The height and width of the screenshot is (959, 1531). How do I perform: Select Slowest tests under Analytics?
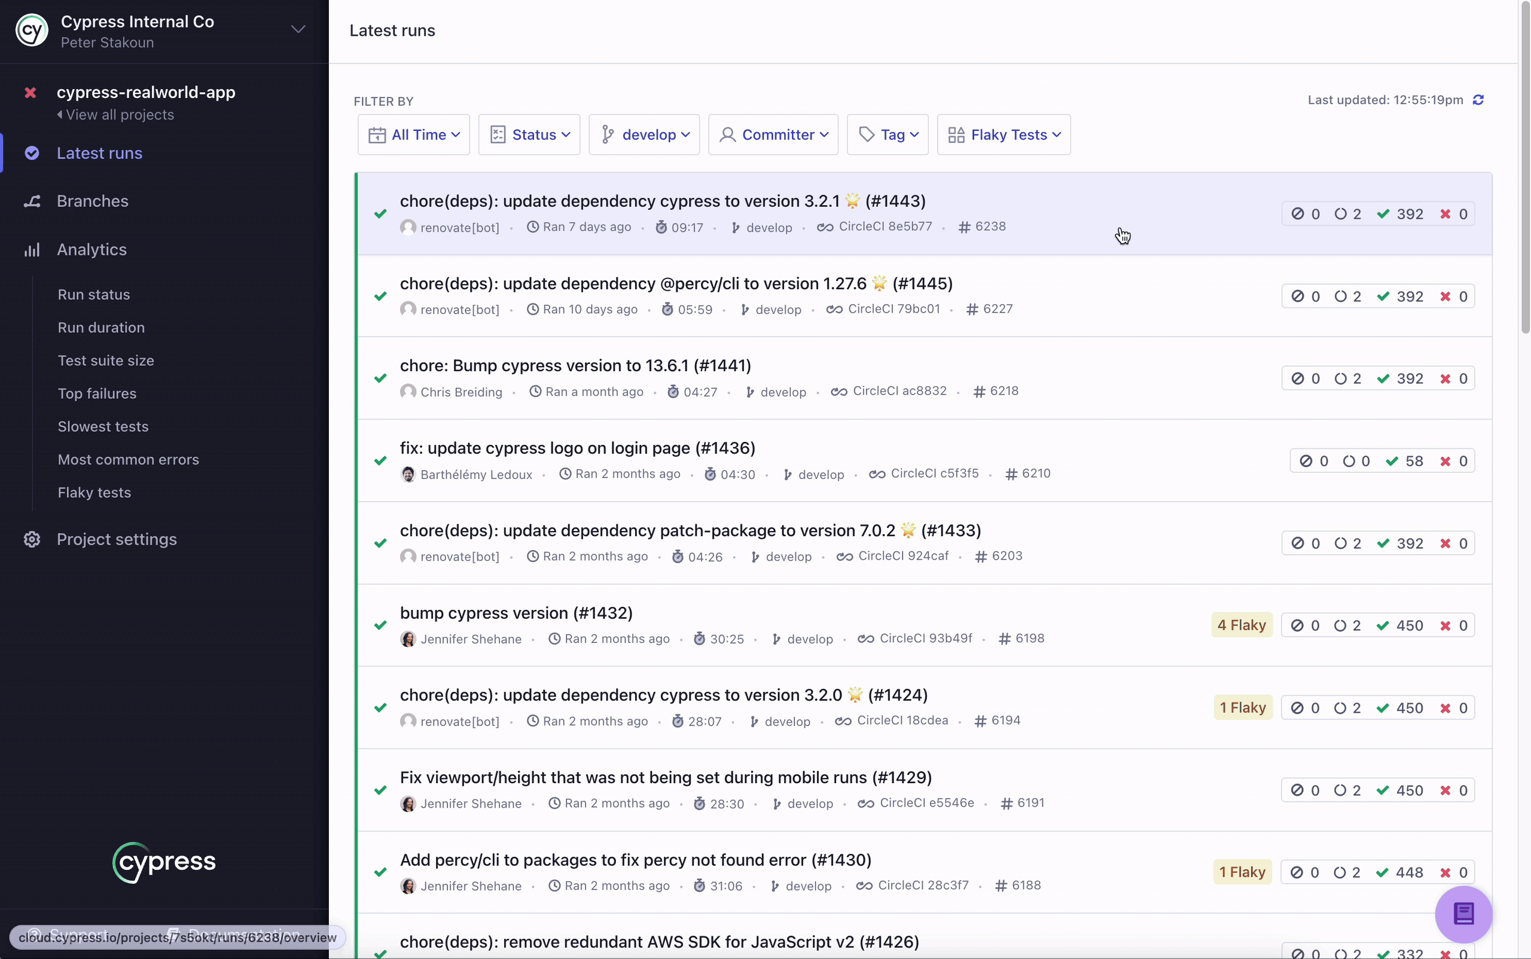(x=103, y=426)
